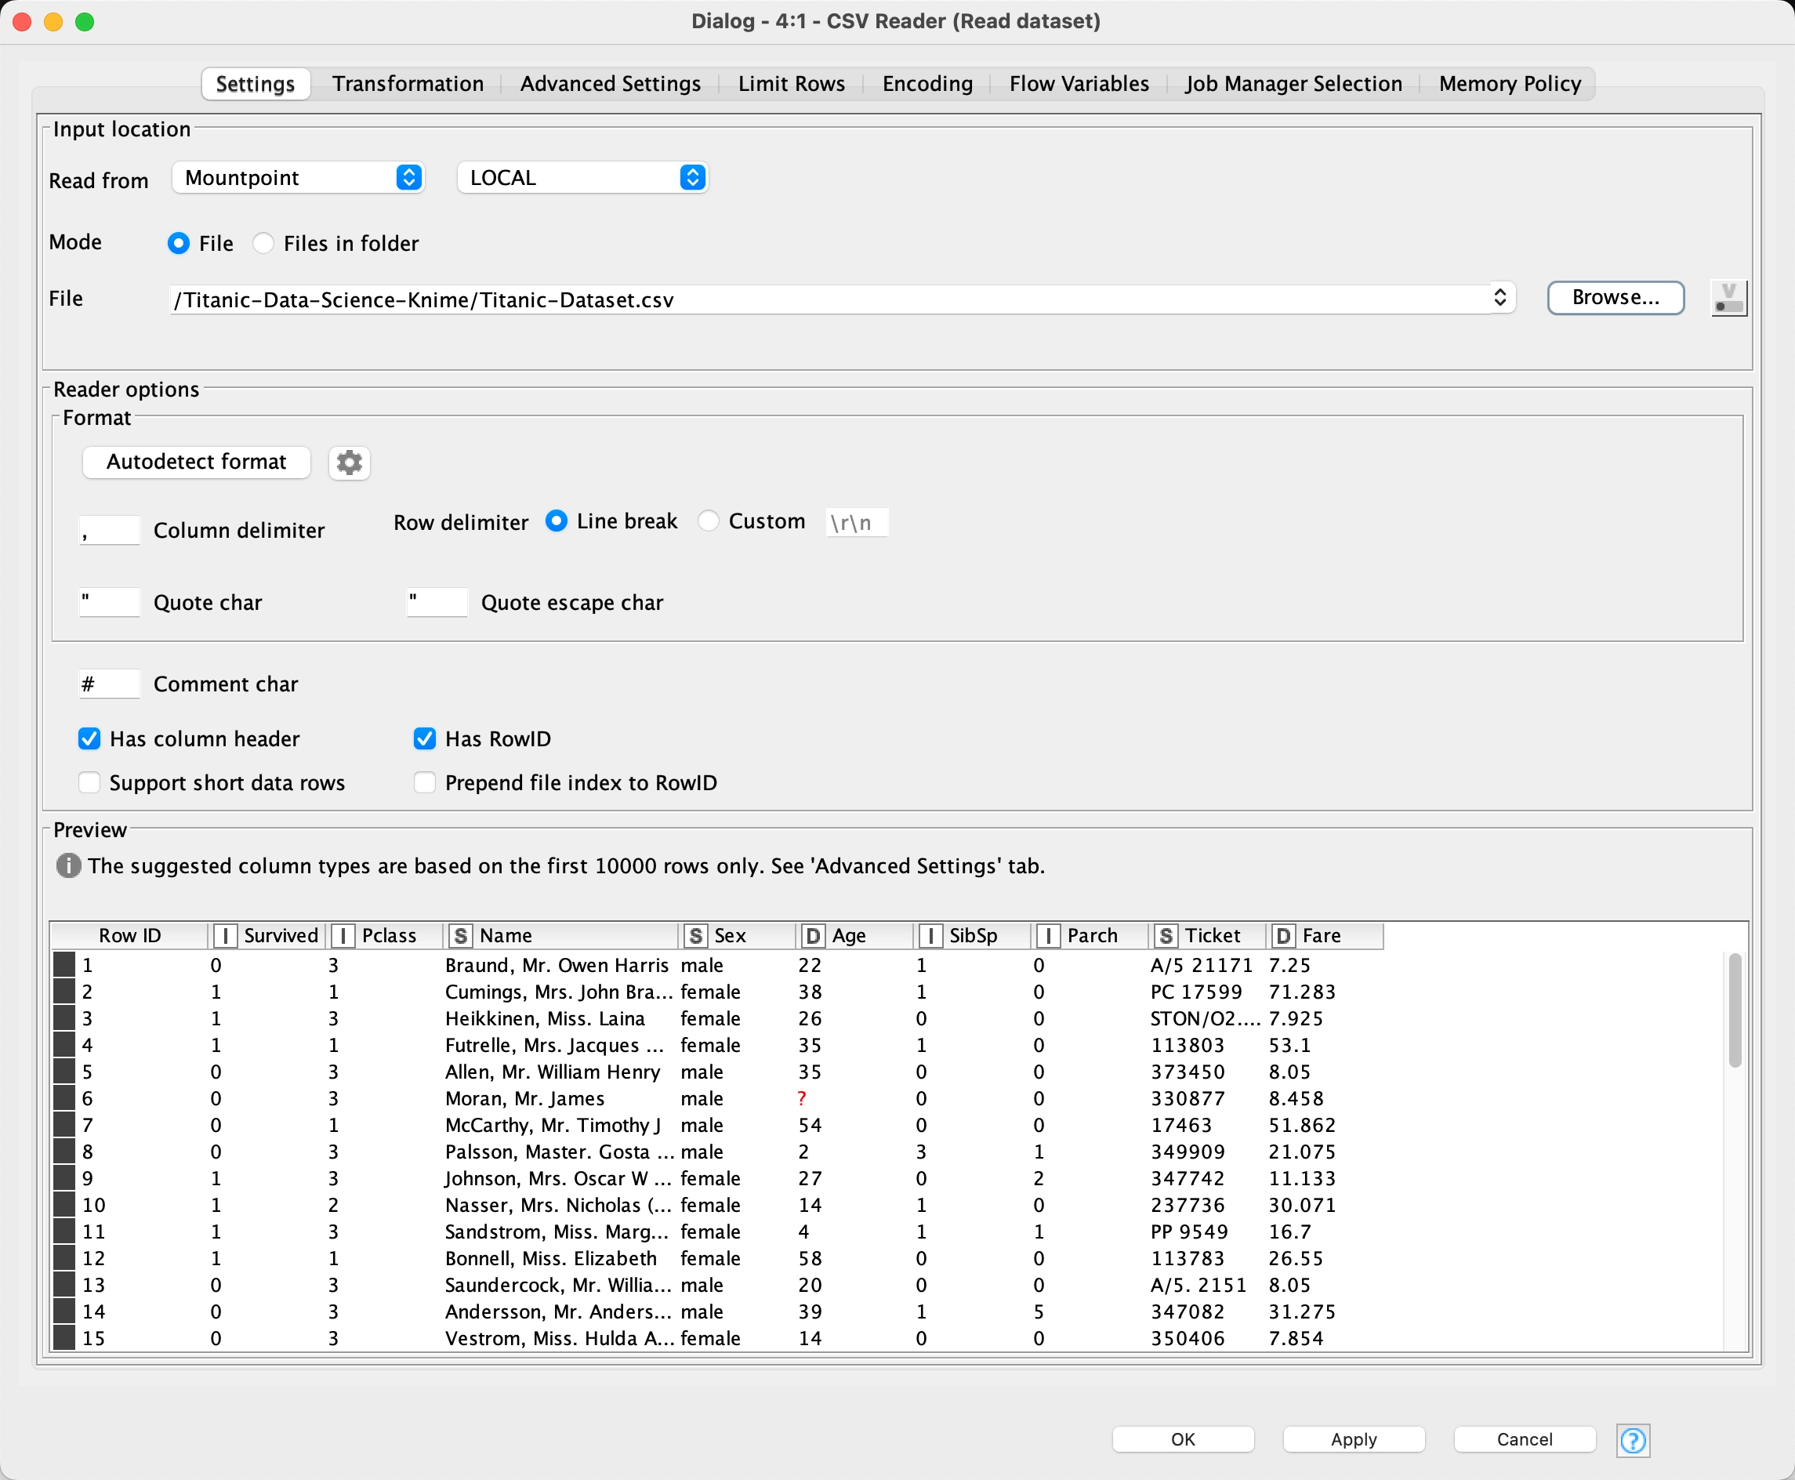This screenshot has width=1795, height=1480.
Task: Open the Limit Rows tab
Action: point(791,84)
